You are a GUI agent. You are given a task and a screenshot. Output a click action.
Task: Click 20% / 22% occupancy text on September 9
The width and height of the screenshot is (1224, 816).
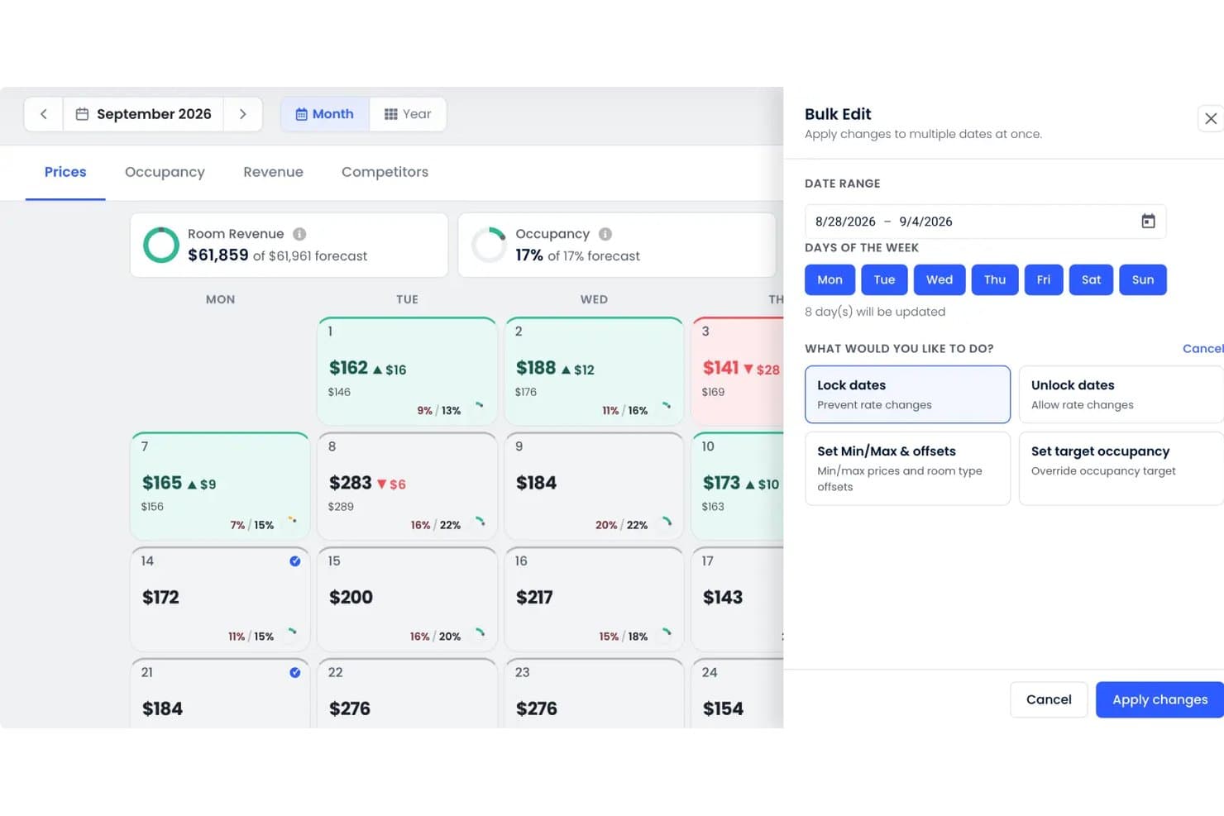(621, 525)
